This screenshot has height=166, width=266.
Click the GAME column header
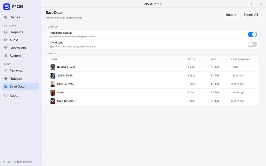(x=54, y=59)
